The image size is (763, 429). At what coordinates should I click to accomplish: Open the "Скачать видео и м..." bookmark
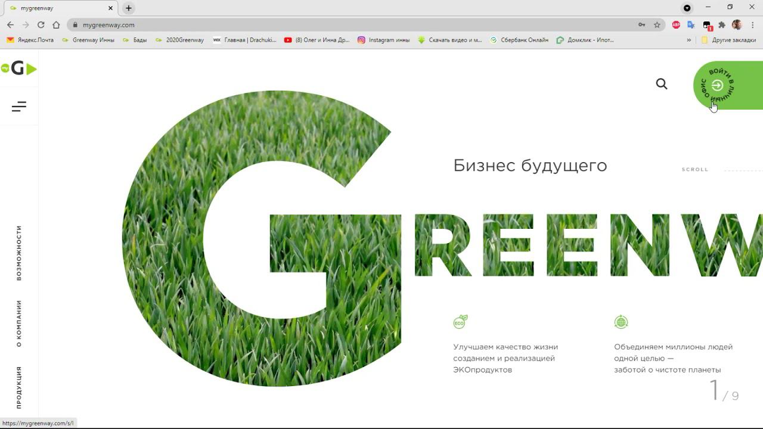[450, 40]
